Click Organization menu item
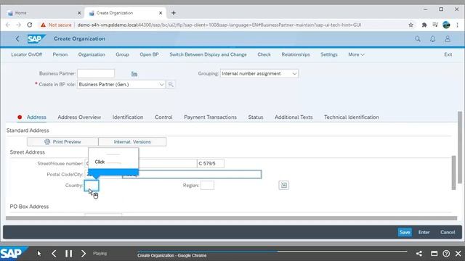The height and width of the screenshot is (261, 465). 92,55
